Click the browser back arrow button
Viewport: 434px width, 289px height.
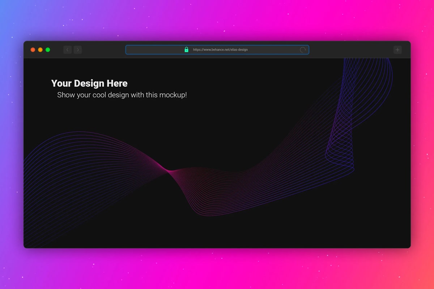click(67, 50)
